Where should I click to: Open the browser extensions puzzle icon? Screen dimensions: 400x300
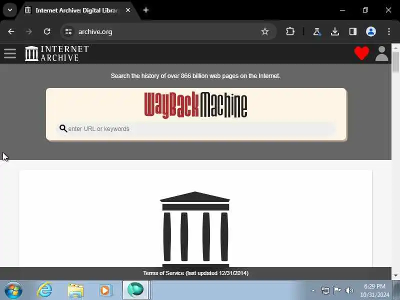point(290,31)
